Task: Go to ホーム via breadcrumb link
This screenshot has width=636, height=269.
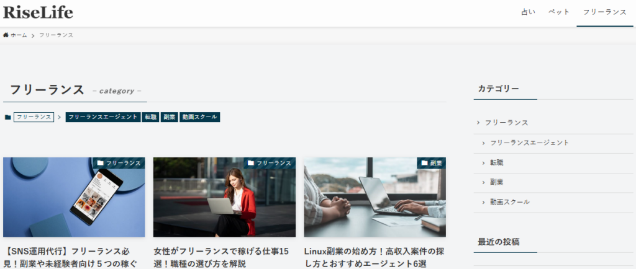Action: (x=19, y=35)
